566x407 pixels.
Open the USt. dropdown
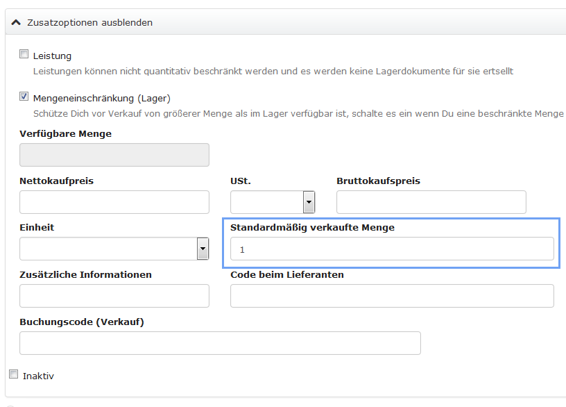click(309, 202)
